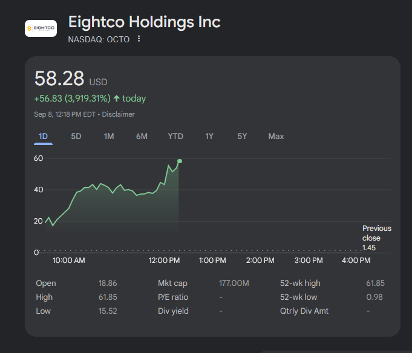The height and width of the screenshot is (353, 412).
Task: Click the Eightco Holdings Inc title
Action: pos(144,22)
